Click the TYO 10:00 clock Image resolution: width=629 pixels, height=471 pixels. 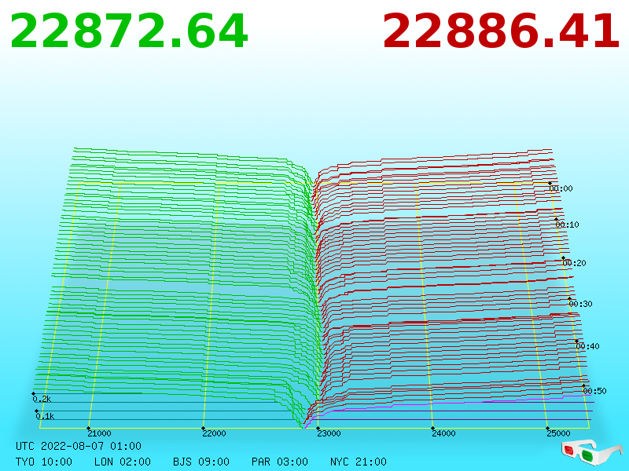[44, 462]
